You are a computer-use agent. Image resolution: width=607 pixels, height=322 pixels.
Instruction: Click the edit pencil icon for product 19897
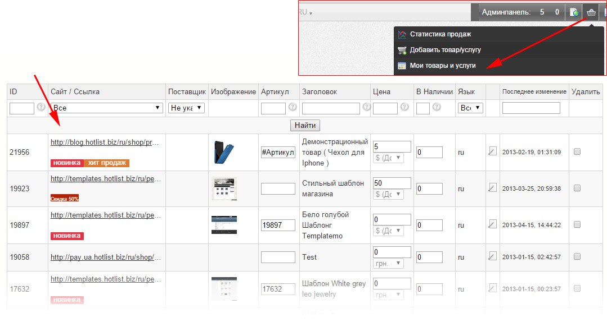click(493, 224)
